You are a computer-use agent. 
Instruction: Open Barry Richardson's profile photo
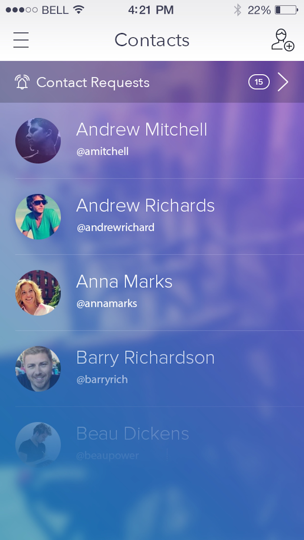point(38,369)
